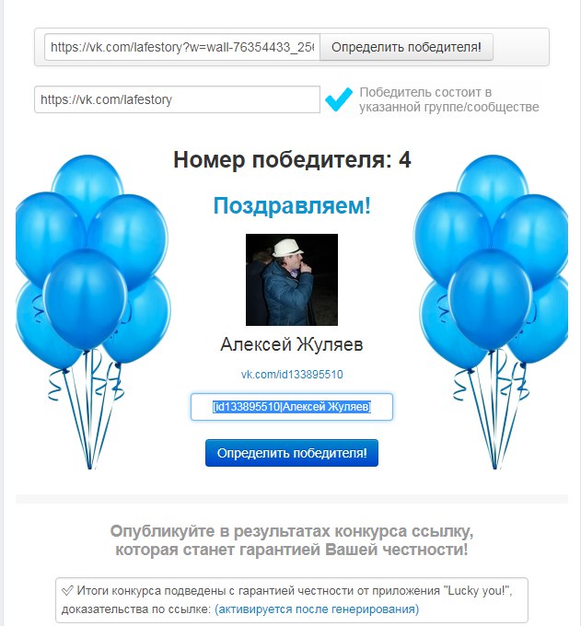Click the https://vk.com/lafestory group field

tap(178, 99)
